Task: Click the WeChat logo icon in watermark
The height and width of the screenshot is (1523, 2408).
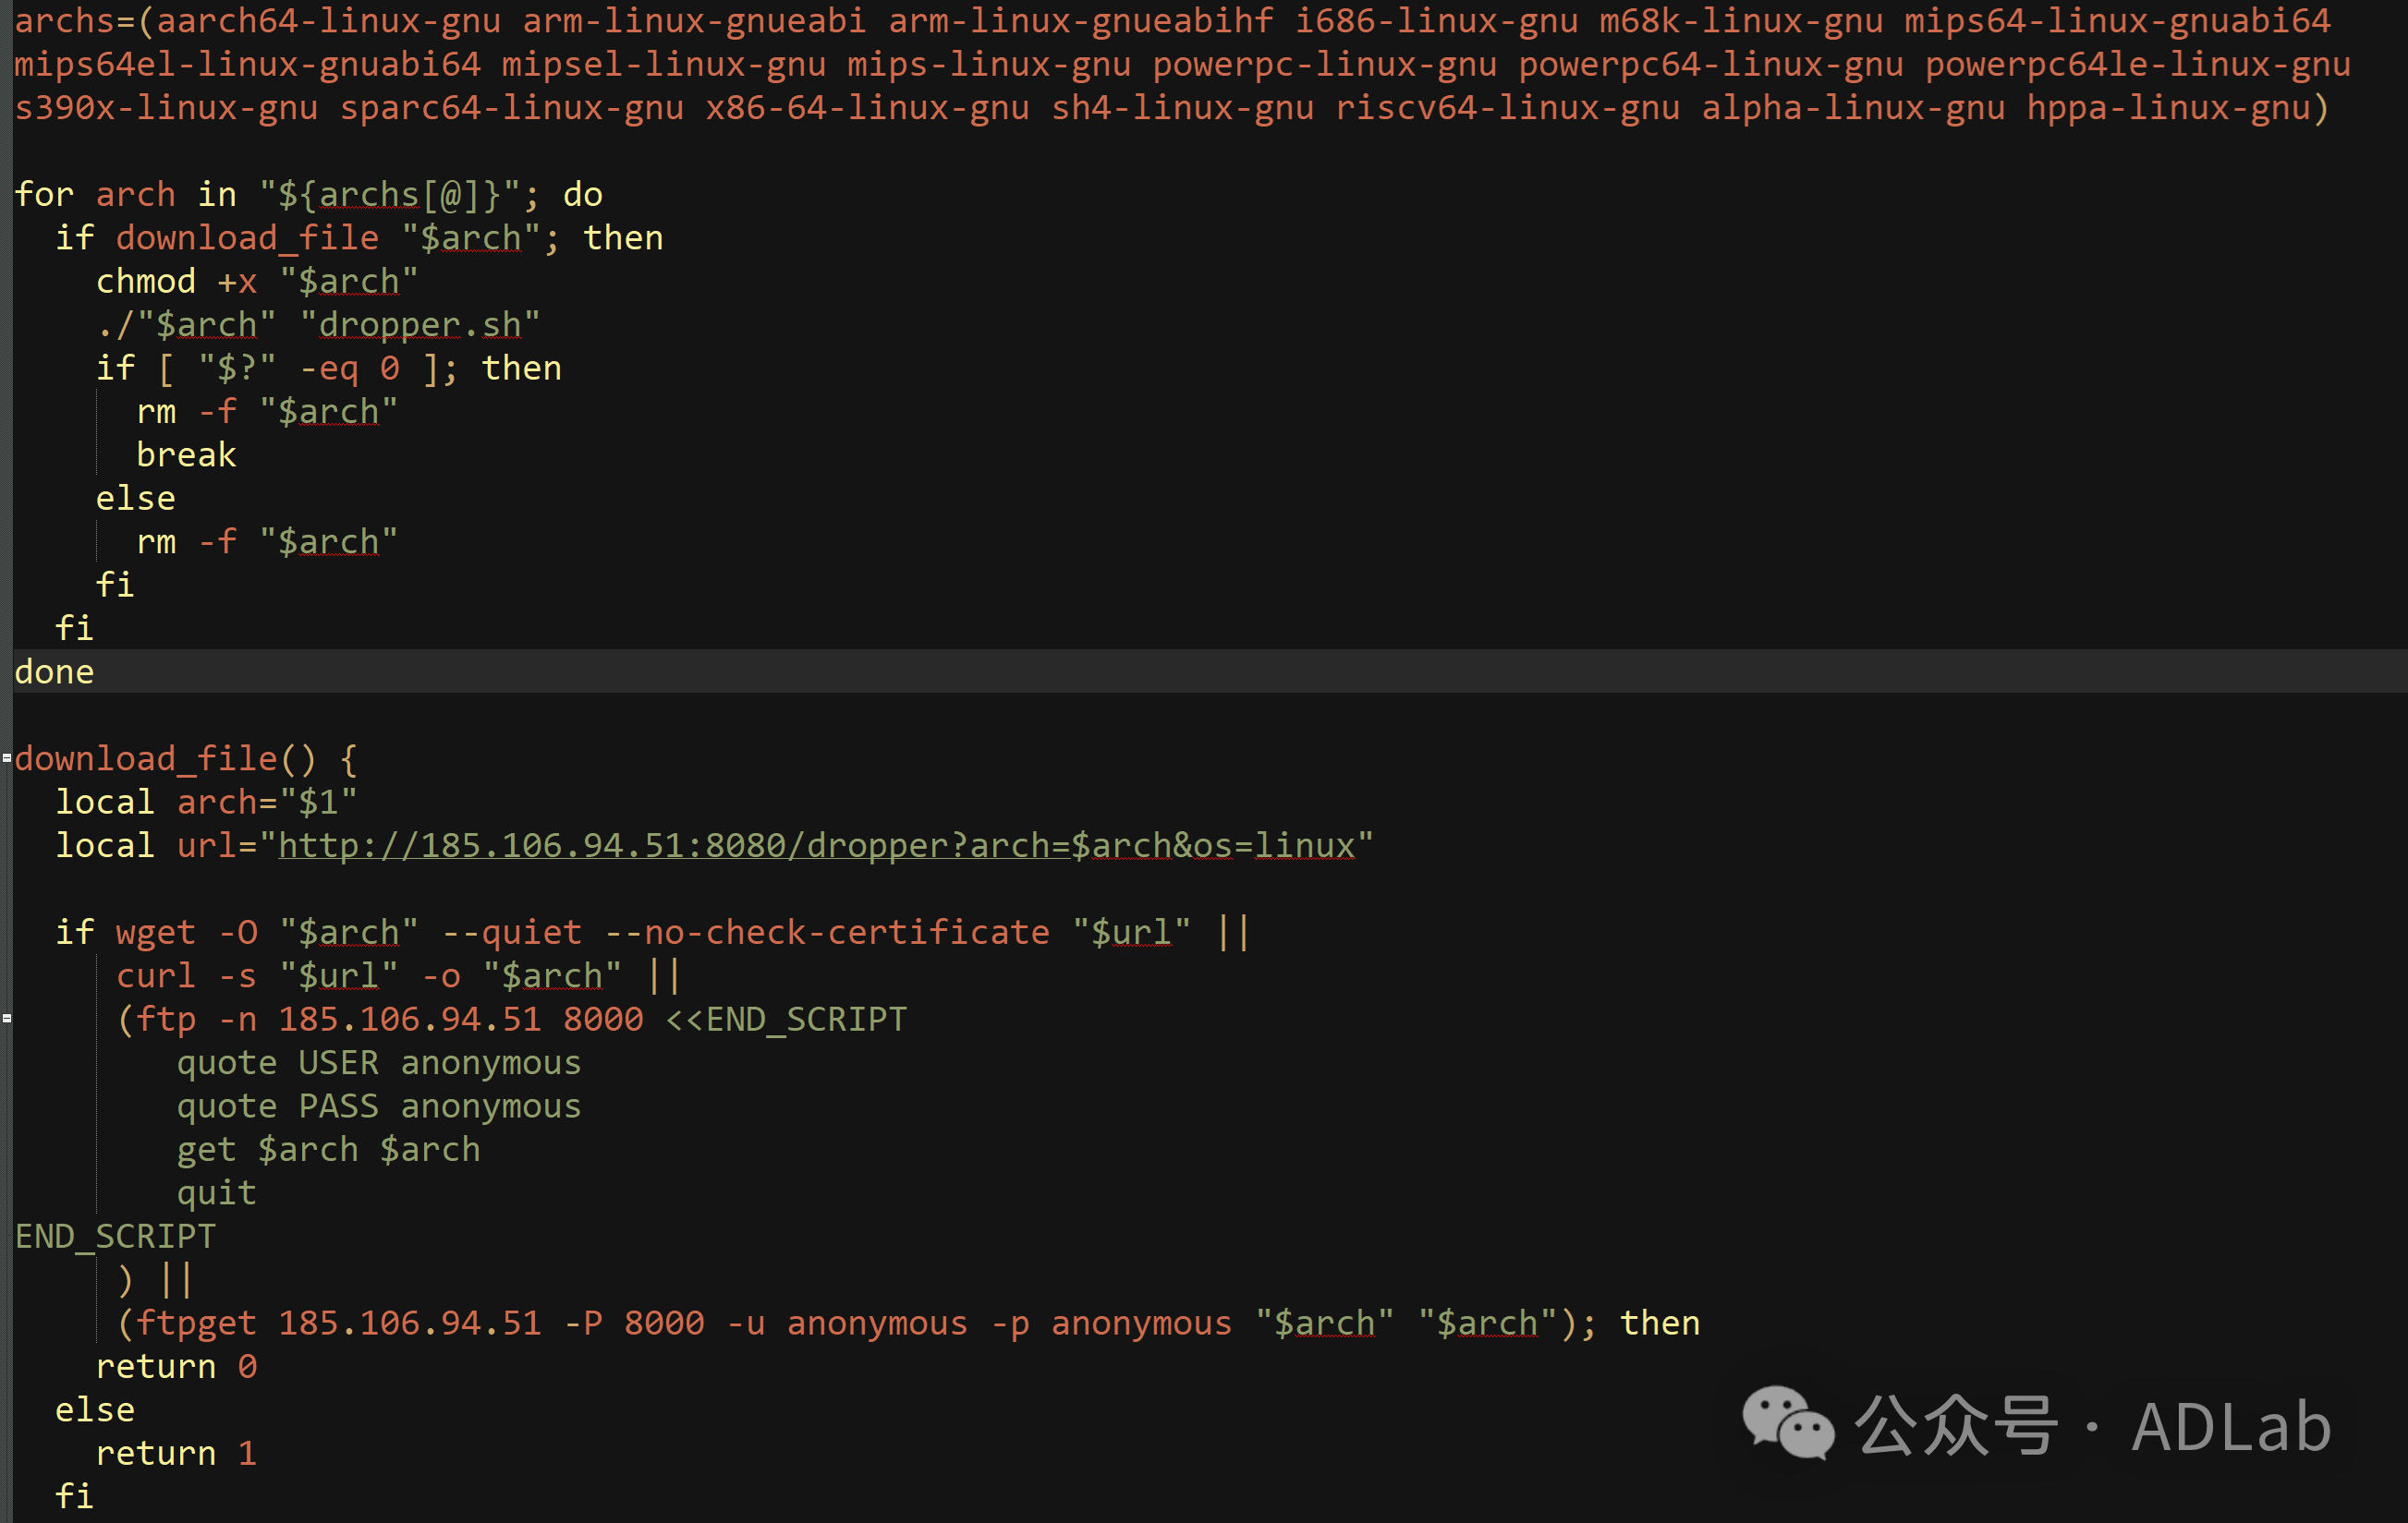Action: click(1787, 1423)
